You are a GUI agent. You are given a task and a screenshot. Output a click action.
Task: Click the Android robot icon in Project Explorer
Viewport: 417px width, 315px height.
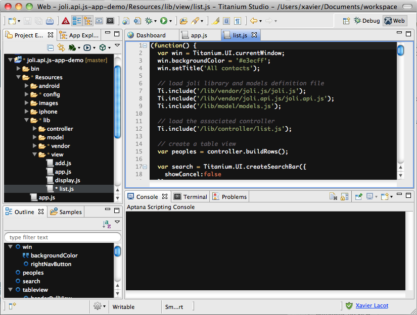(x=72, y=48)
